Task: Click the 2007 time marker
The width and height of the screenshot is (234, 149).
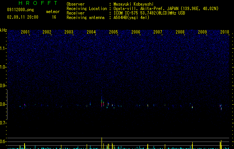Action: [x=158, y=32]
